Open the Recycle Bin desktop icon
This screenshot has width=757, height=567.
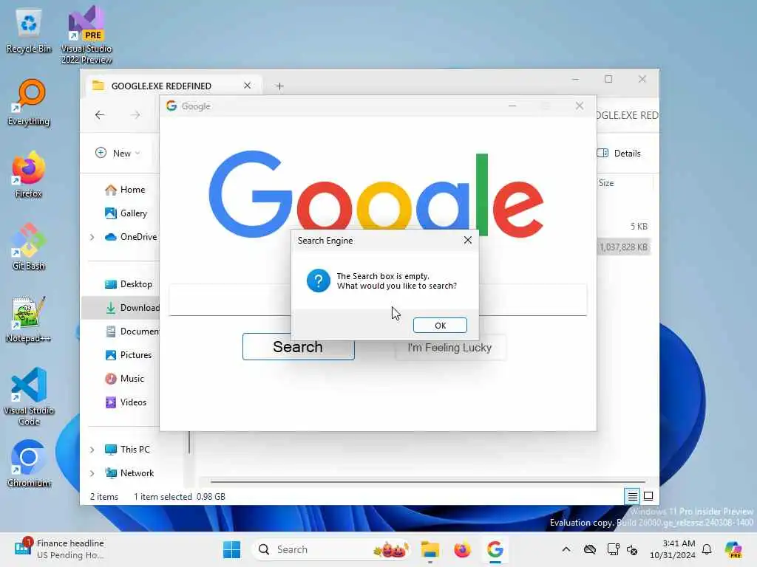[x=29, y=31]
